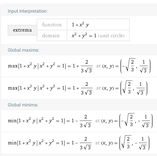Click the domain label cell

point(52,35)
